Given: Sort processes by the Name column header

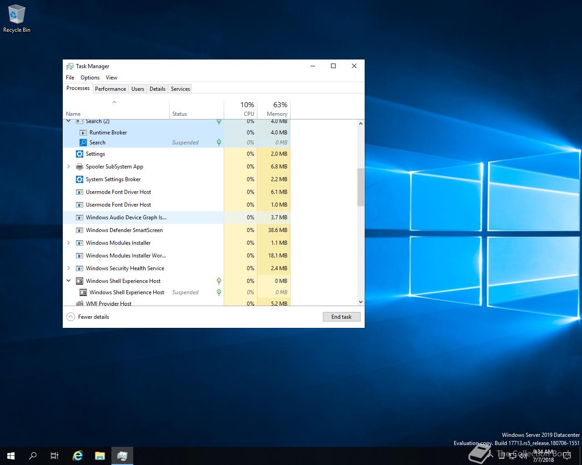Looking at the screenshot, I should coord(116,109).
